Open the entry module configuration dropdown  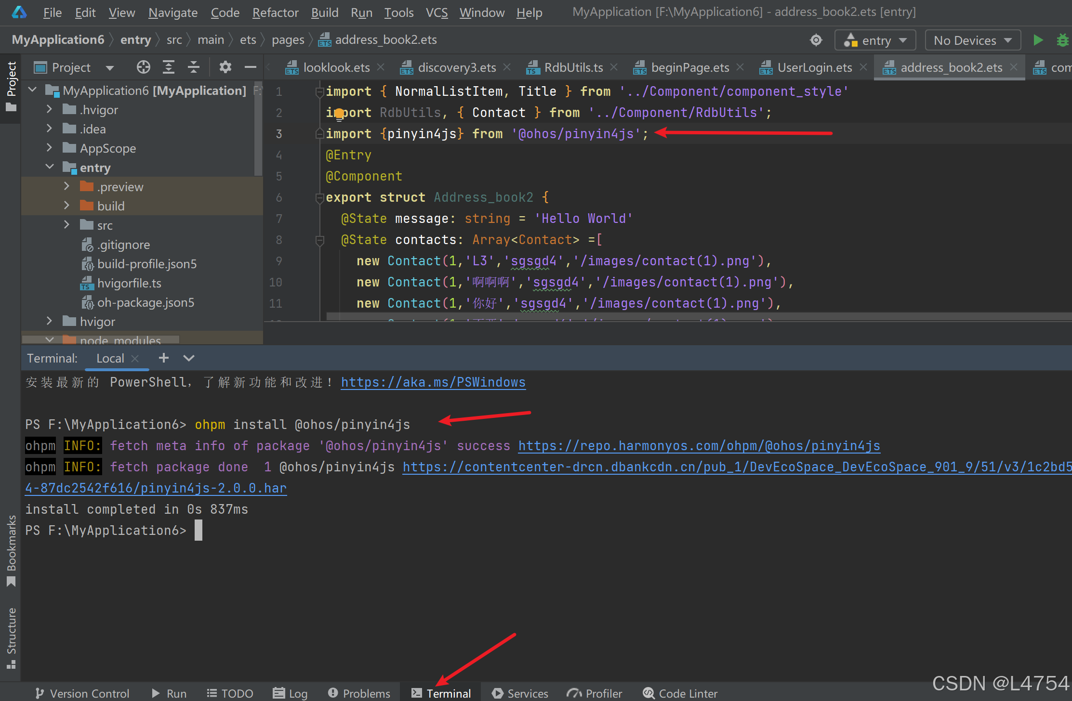[x=875, y=40]
